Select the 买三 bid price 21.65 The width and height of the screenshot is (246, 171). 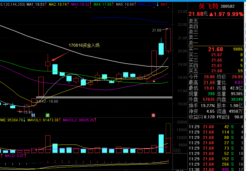(x=217, y=60)
